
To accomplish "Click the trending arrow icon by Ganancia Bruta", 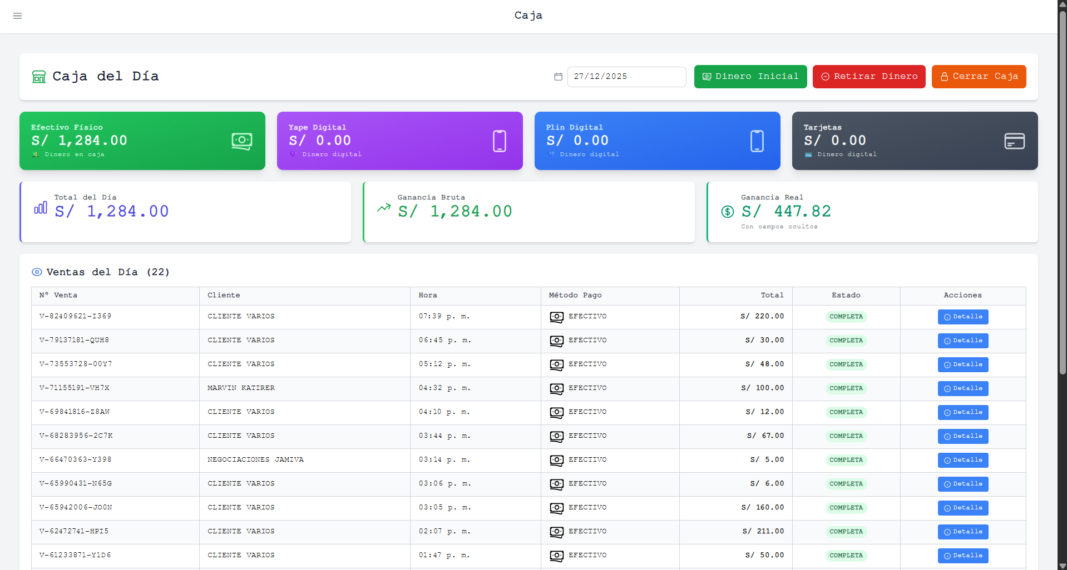I will [384, 208].
